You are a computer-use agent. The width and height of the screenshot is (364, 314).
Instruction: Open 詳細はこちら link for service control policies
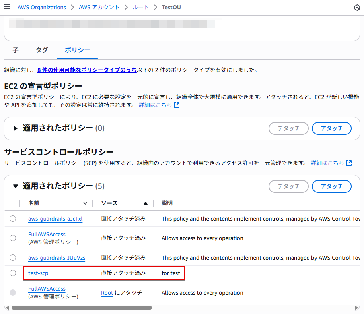327,163
